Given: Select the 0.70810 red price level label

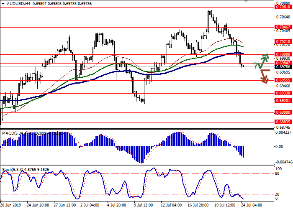Looking at the screenshot, I should pos(283,7).
